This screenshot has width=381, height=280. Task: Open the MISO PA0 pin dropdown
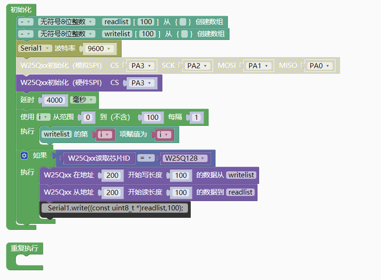coord(319,66)
